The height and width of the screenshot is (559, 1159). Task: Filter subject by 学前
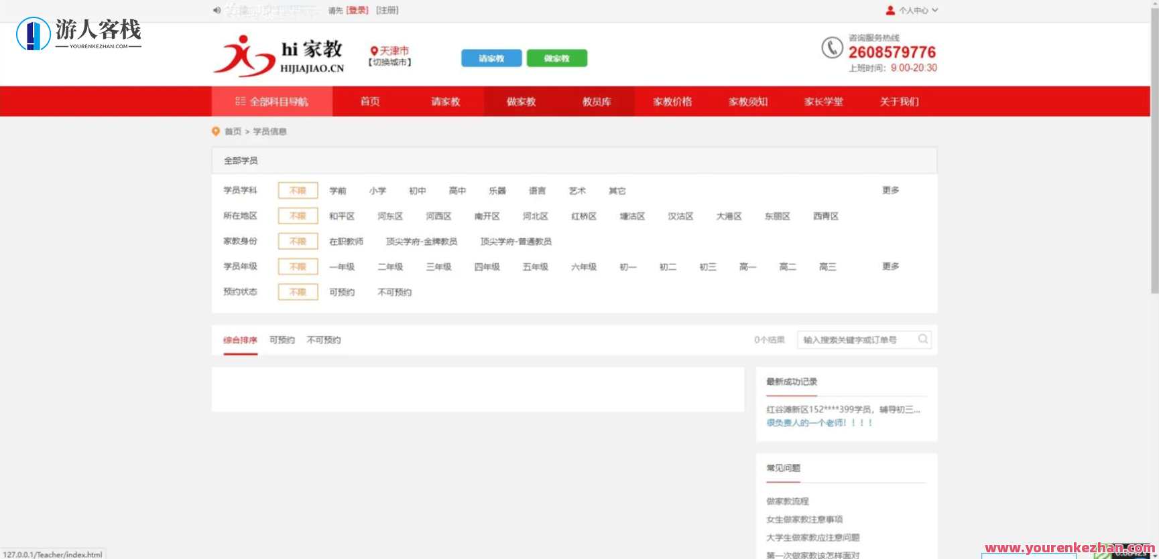(x=338, y=191)
